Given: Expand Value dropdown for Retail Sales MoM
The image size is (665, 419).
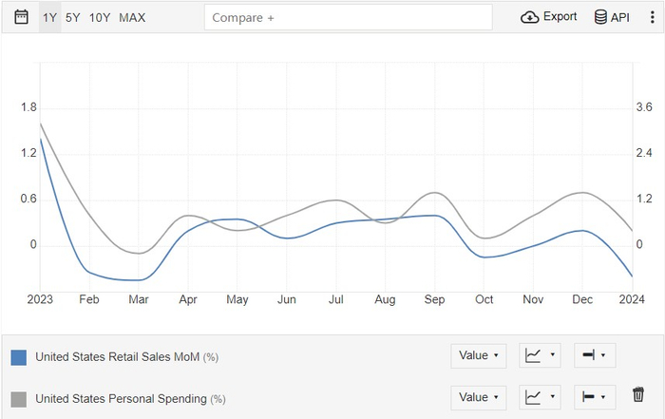Looking at the screenshot, I should click(x=479, y=355).
